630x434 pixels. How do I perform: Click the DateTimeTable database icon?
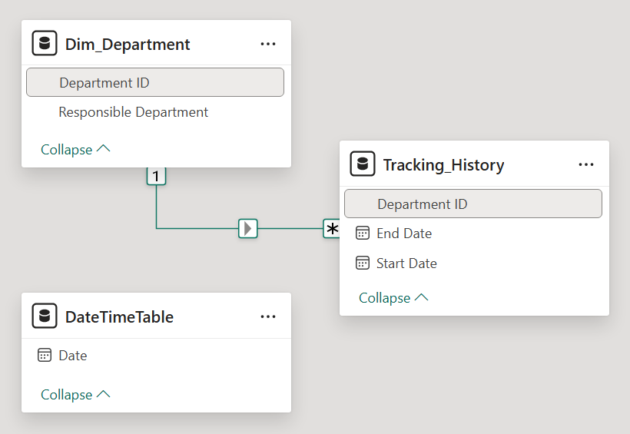[x=45, y=316]
